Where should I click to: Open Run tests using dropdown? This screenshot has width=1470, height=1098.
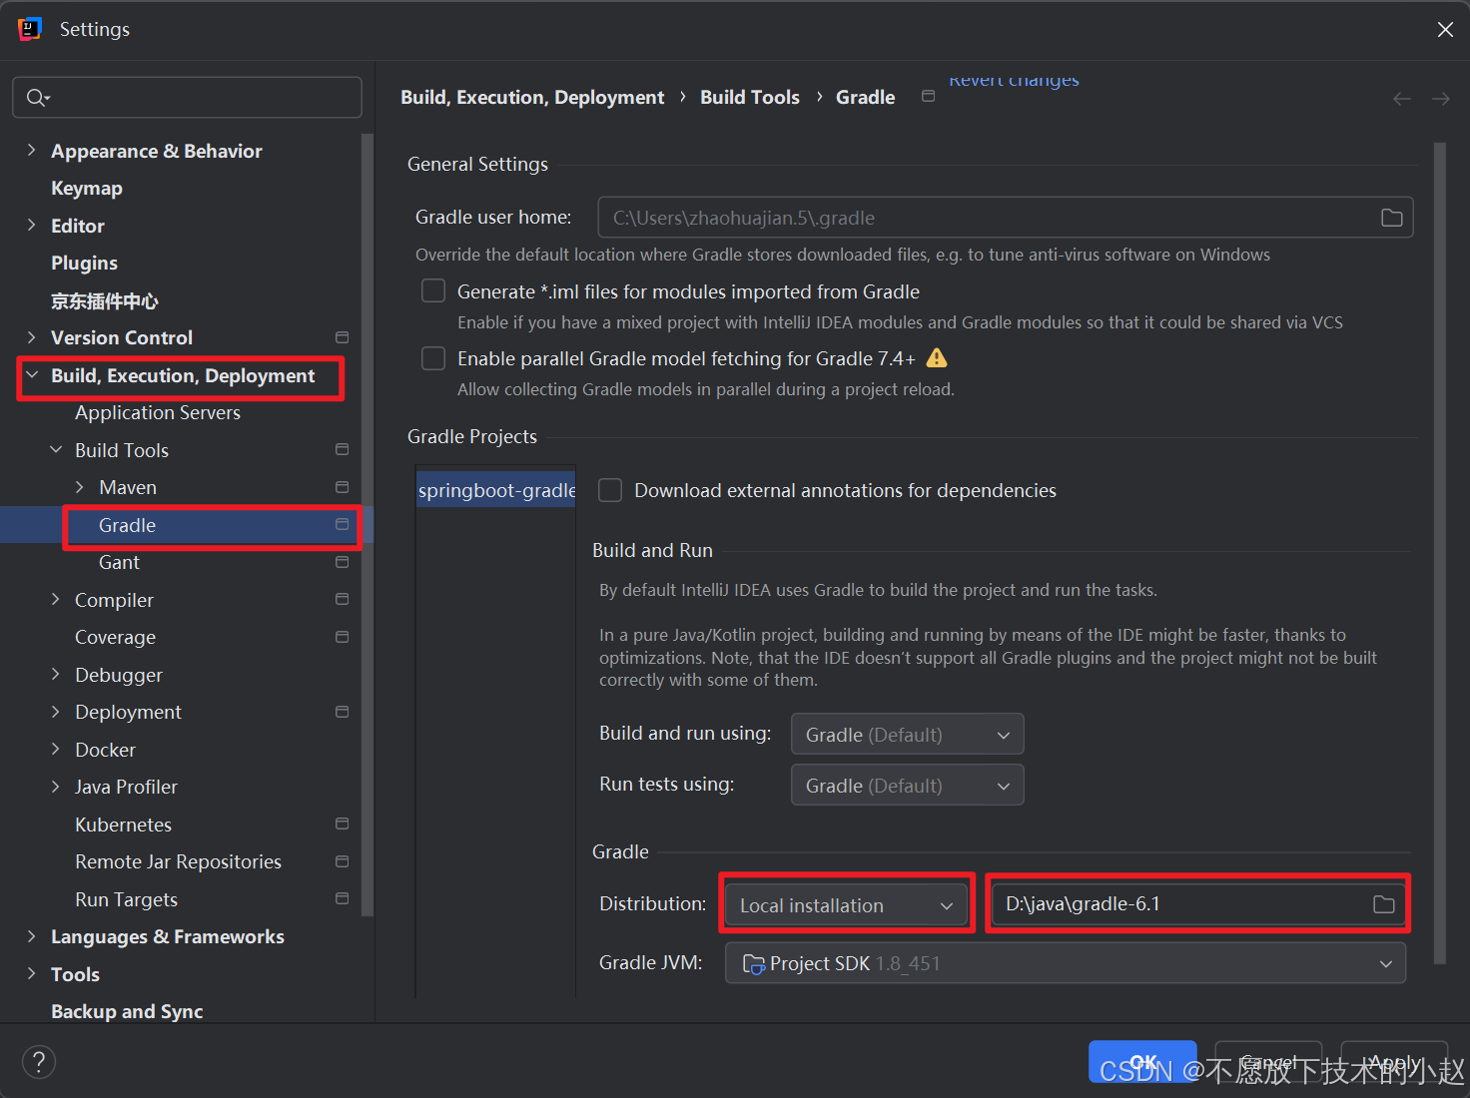907,786
